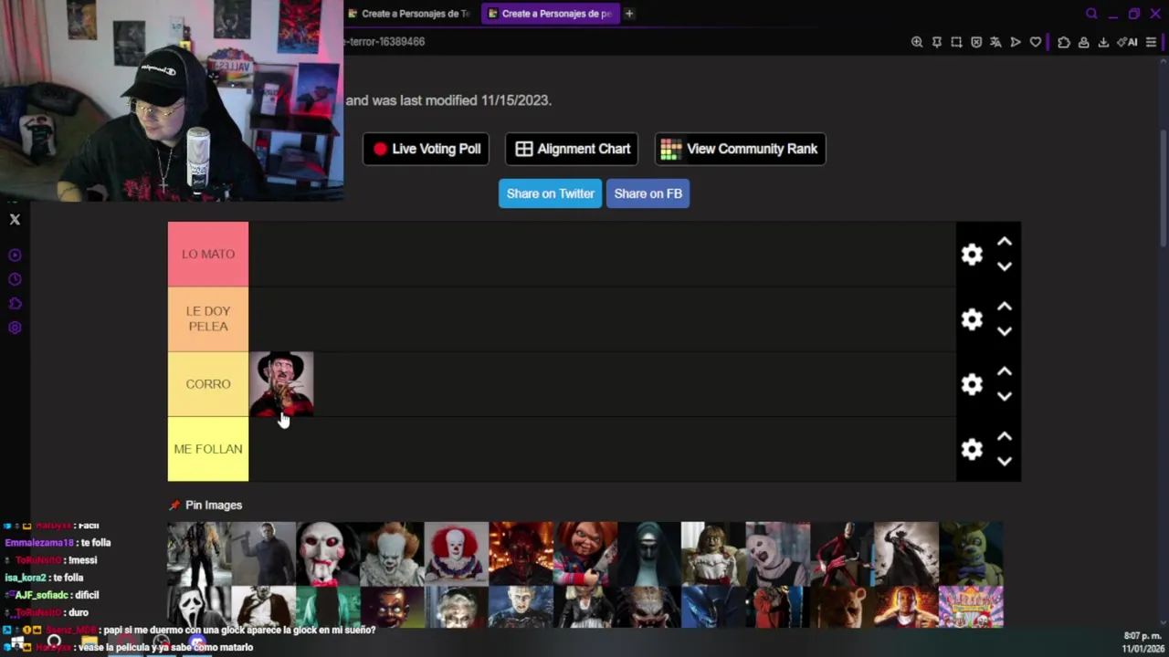The width and height of the screenshot is (1169, 657).
Task: Click Share on FB button
Action: pyautogui.click(x=648, y=193)
